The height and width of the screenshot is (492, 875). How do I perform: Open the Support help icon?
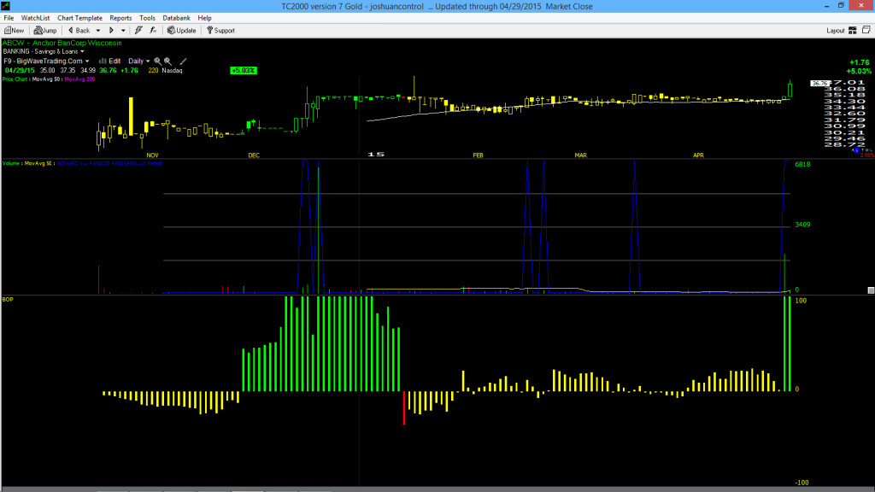pos(221,31)
